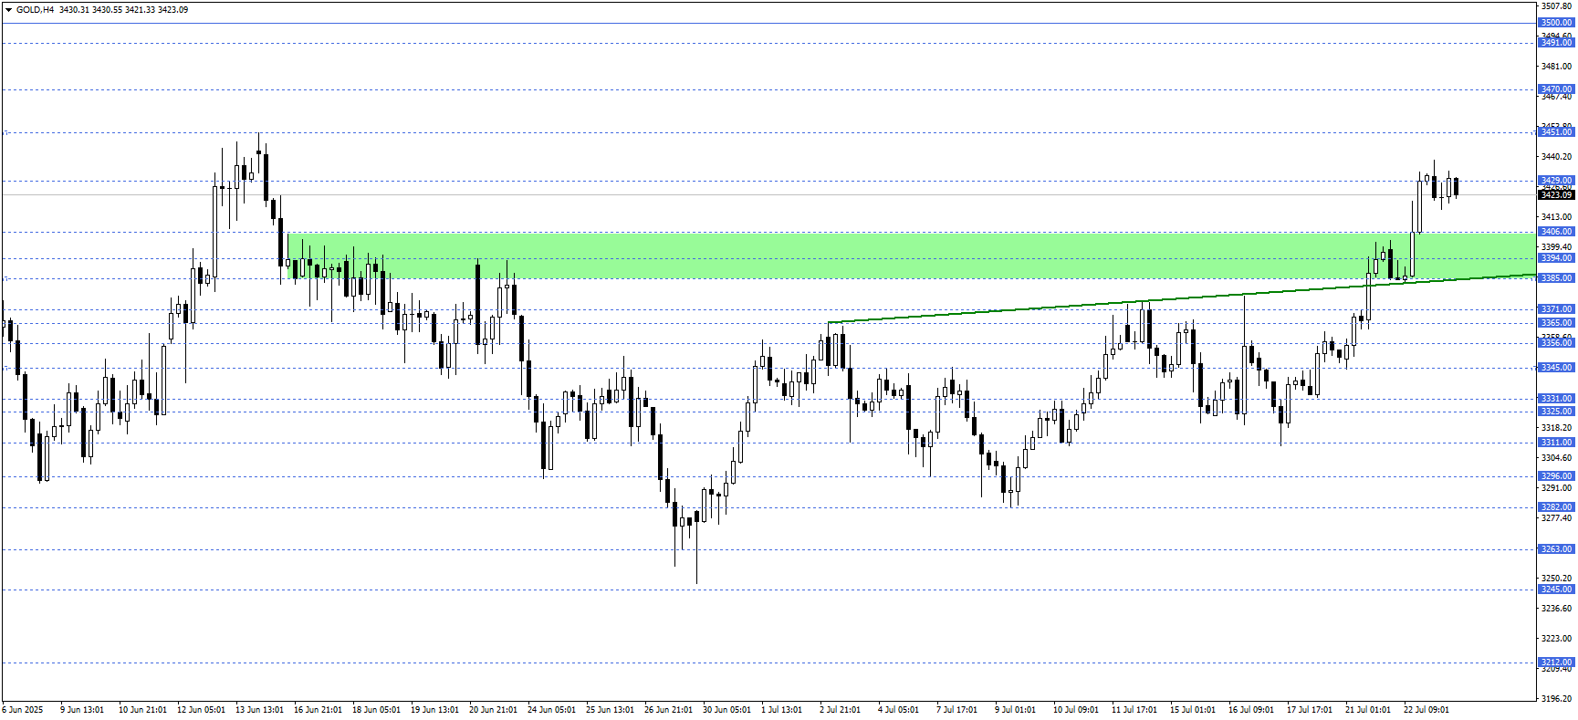Click the 3356.00 level price label
Image resolution: width=1578 pixels, height=720 pixels.
[1556, 343]
